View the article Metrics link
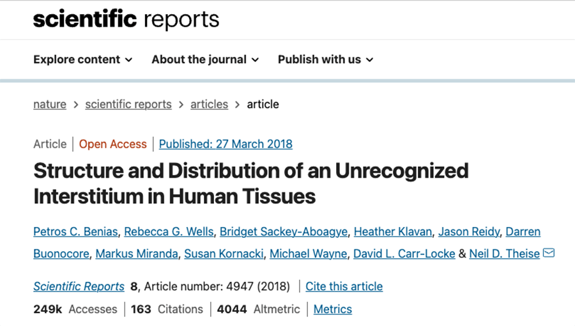This screenshot has height=326, width=575. point(333,309)
